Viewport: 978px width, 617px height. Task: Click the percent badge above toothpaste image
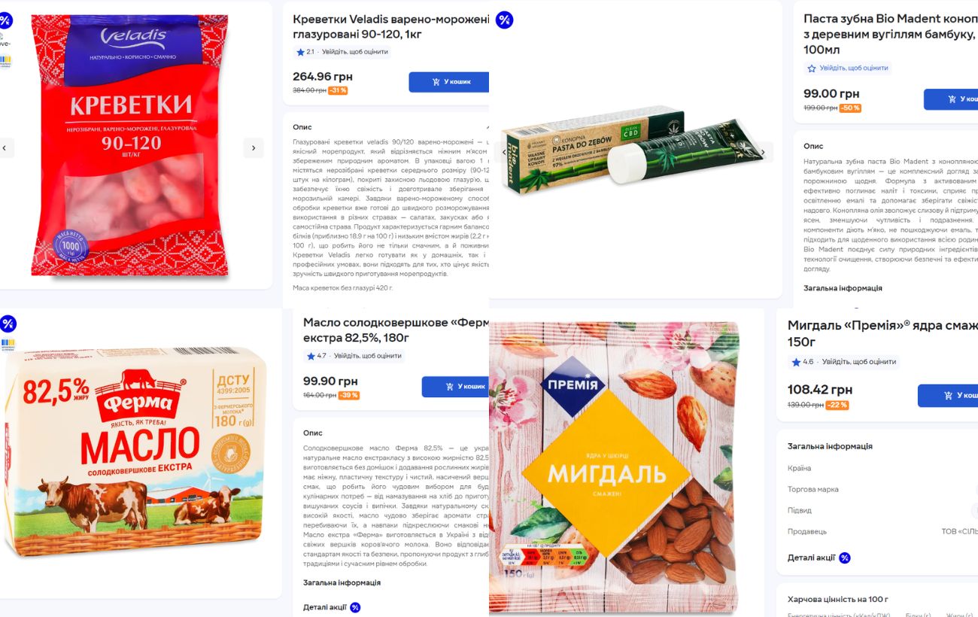pyautogui.click(x=505, y=20)
